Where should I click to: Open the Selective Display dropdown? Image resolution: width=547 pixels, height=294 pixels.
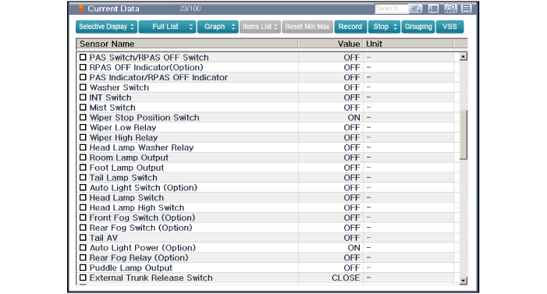tap(106, 27)
